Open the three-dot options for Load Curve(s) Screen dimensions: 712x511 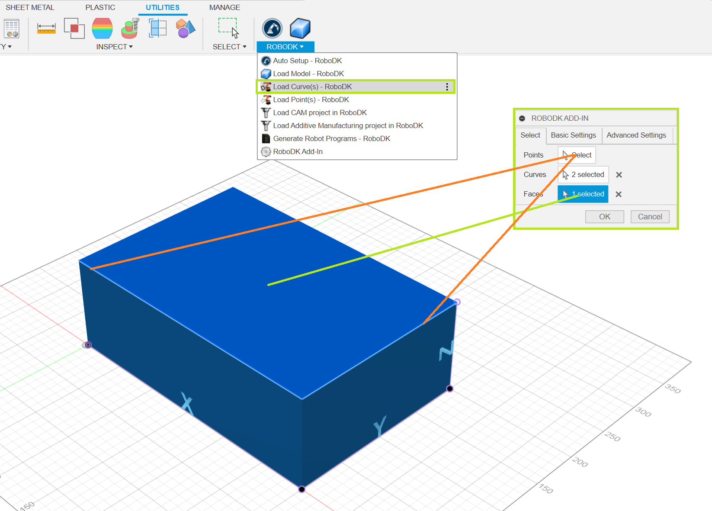[447, 87]
